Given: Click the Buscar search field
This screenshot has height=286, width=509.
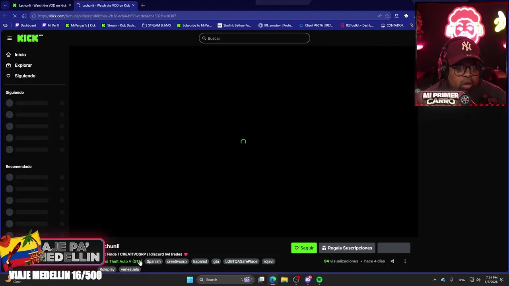Looking at the screenshot, I should tap(254, 38).
